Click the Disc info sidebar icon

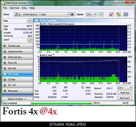point(5,69)
